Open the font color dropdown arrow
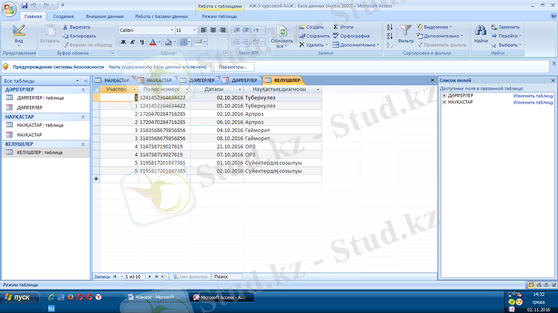558x313 pixels. click(161, 42)
